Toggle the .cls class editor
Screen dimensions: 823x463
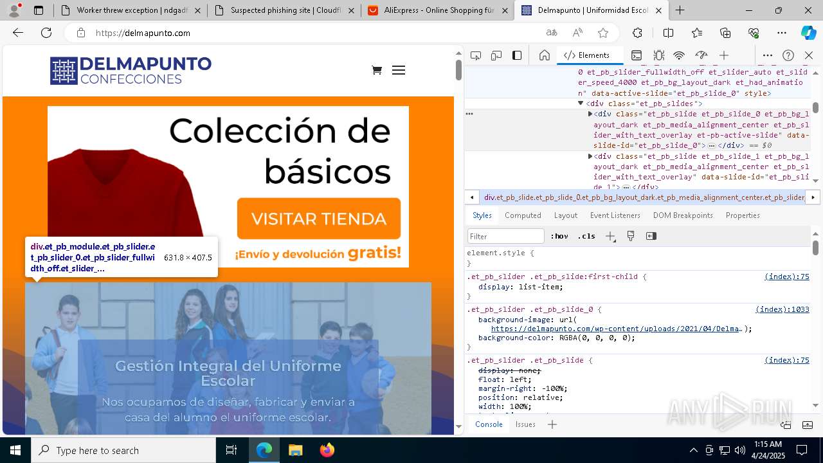pyautogui.click(x=586, y=236)
